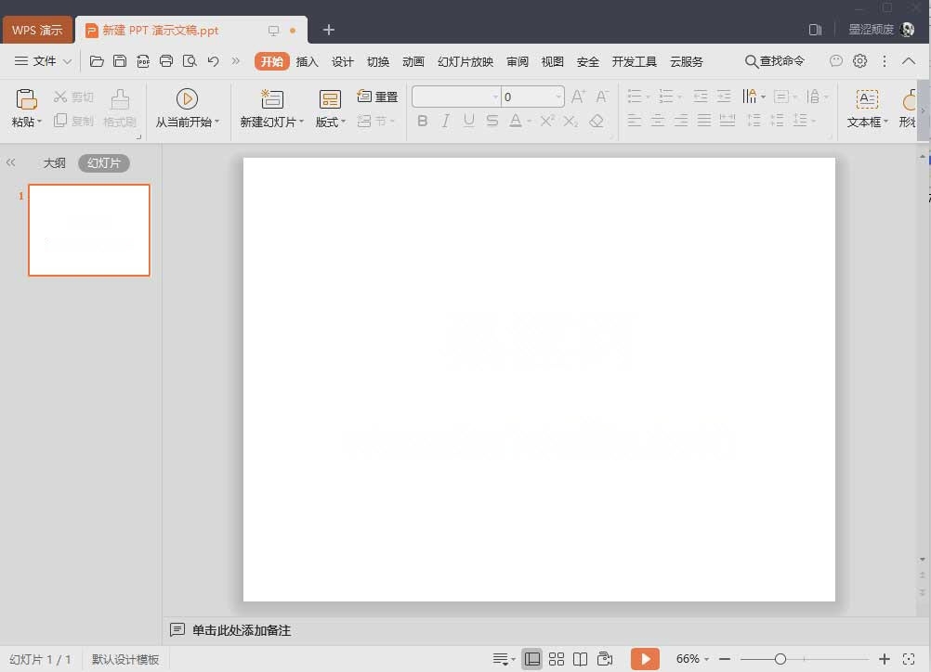Open the 幻灯片放映 ribbon tab
Screen dimensions: 931x672
pos(465,61)
